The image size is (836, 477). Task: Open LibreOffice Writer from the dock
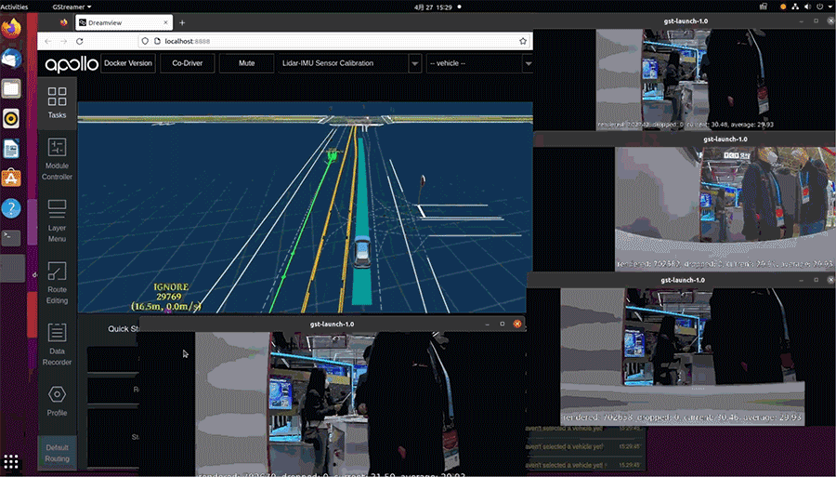coord(11,149)
